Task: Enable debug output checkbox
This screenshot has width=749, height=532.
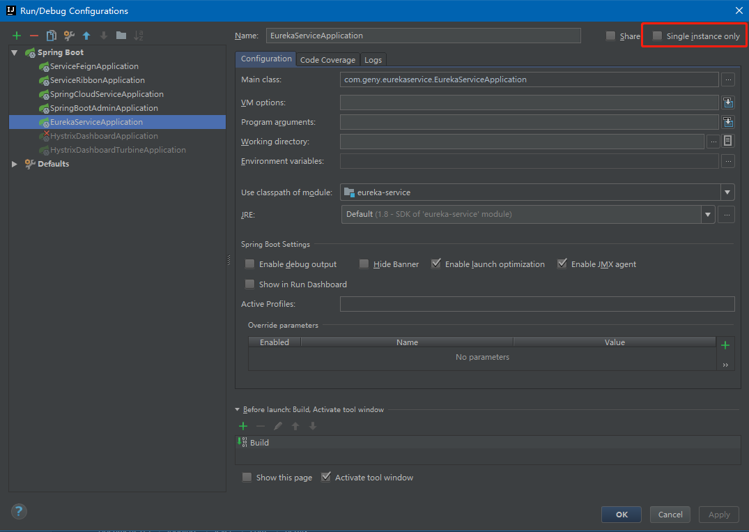Action: click(x=249, y=264)
